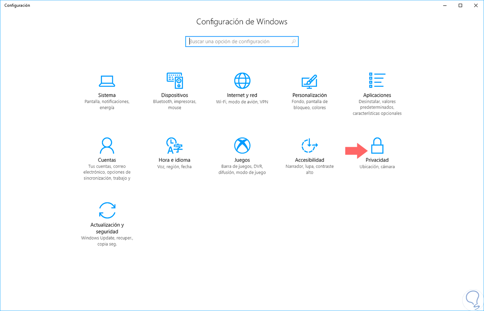The width and height of the screenshot is (484, 311).
Task: Open the Actualización y seguridad sync icon
Action: coord(107,210)
